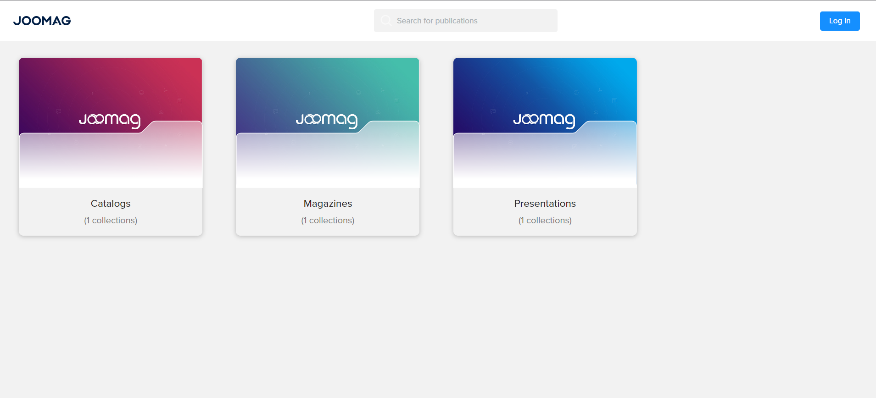
Task: Click the Catalogs title text
Action: 111,204
